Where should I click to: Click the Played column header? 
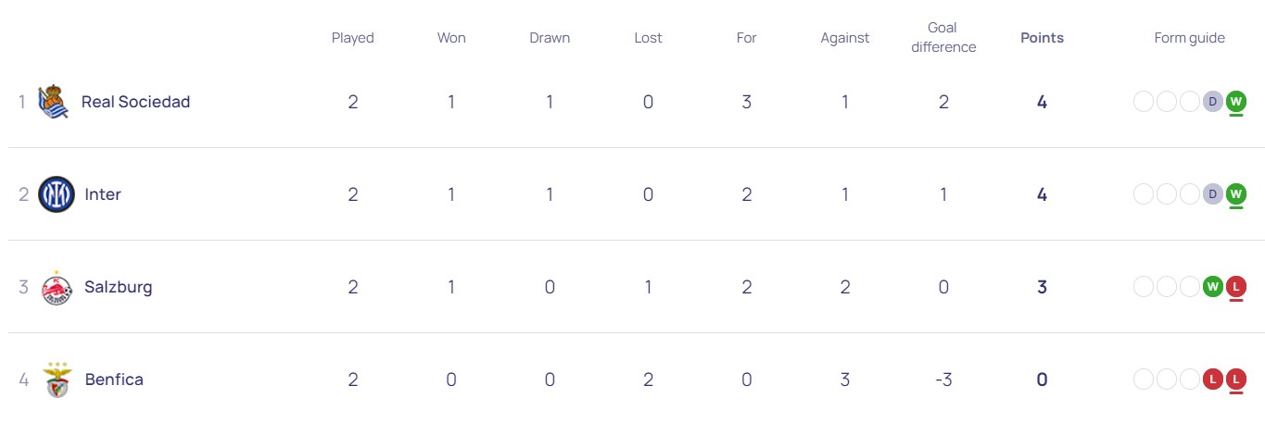pyautogui.click(x=353, y=38)
